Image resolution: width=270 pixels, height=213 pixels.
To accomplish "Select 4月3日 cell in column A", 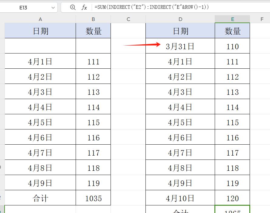I will click(x=40, y=91).
